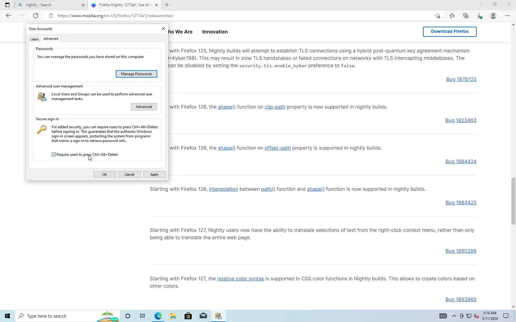The width and height of the screenshot is (516, 322).
Task: Follow the clip-path link
Action: [x=275, y=107]
